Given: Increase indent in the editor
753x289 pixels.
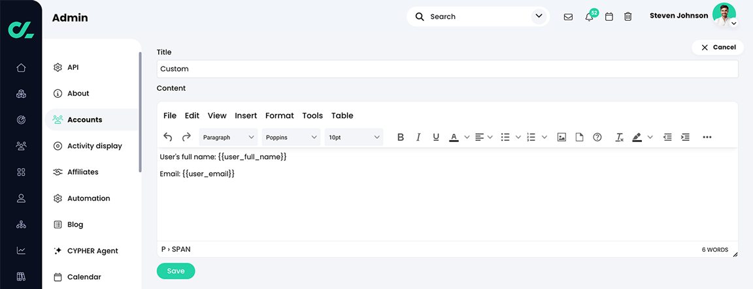Looking at the screenshot, I should pos(685,137).
